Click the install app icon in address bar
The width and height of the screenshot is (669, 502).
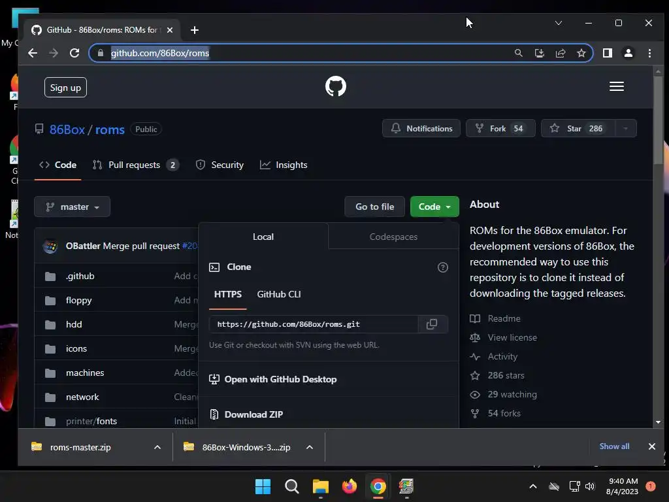(x=539, y=53)
